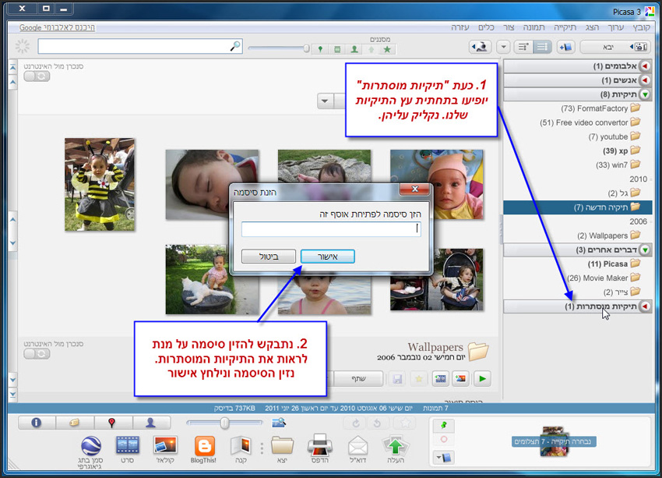Viewport: 662px width, 478px height.
Task: Select the Free video convertor folder
Action: [x=590, y=122]
